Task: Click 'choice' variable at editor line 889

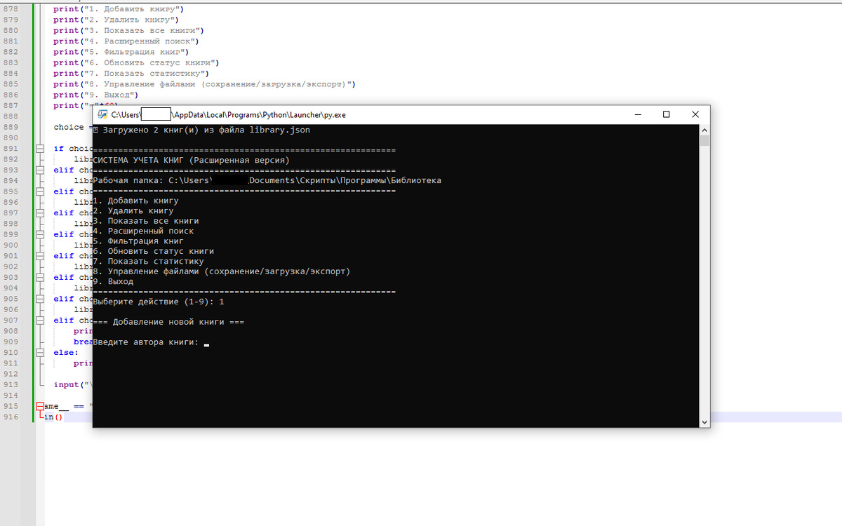Action: click(x=68, y=127)
